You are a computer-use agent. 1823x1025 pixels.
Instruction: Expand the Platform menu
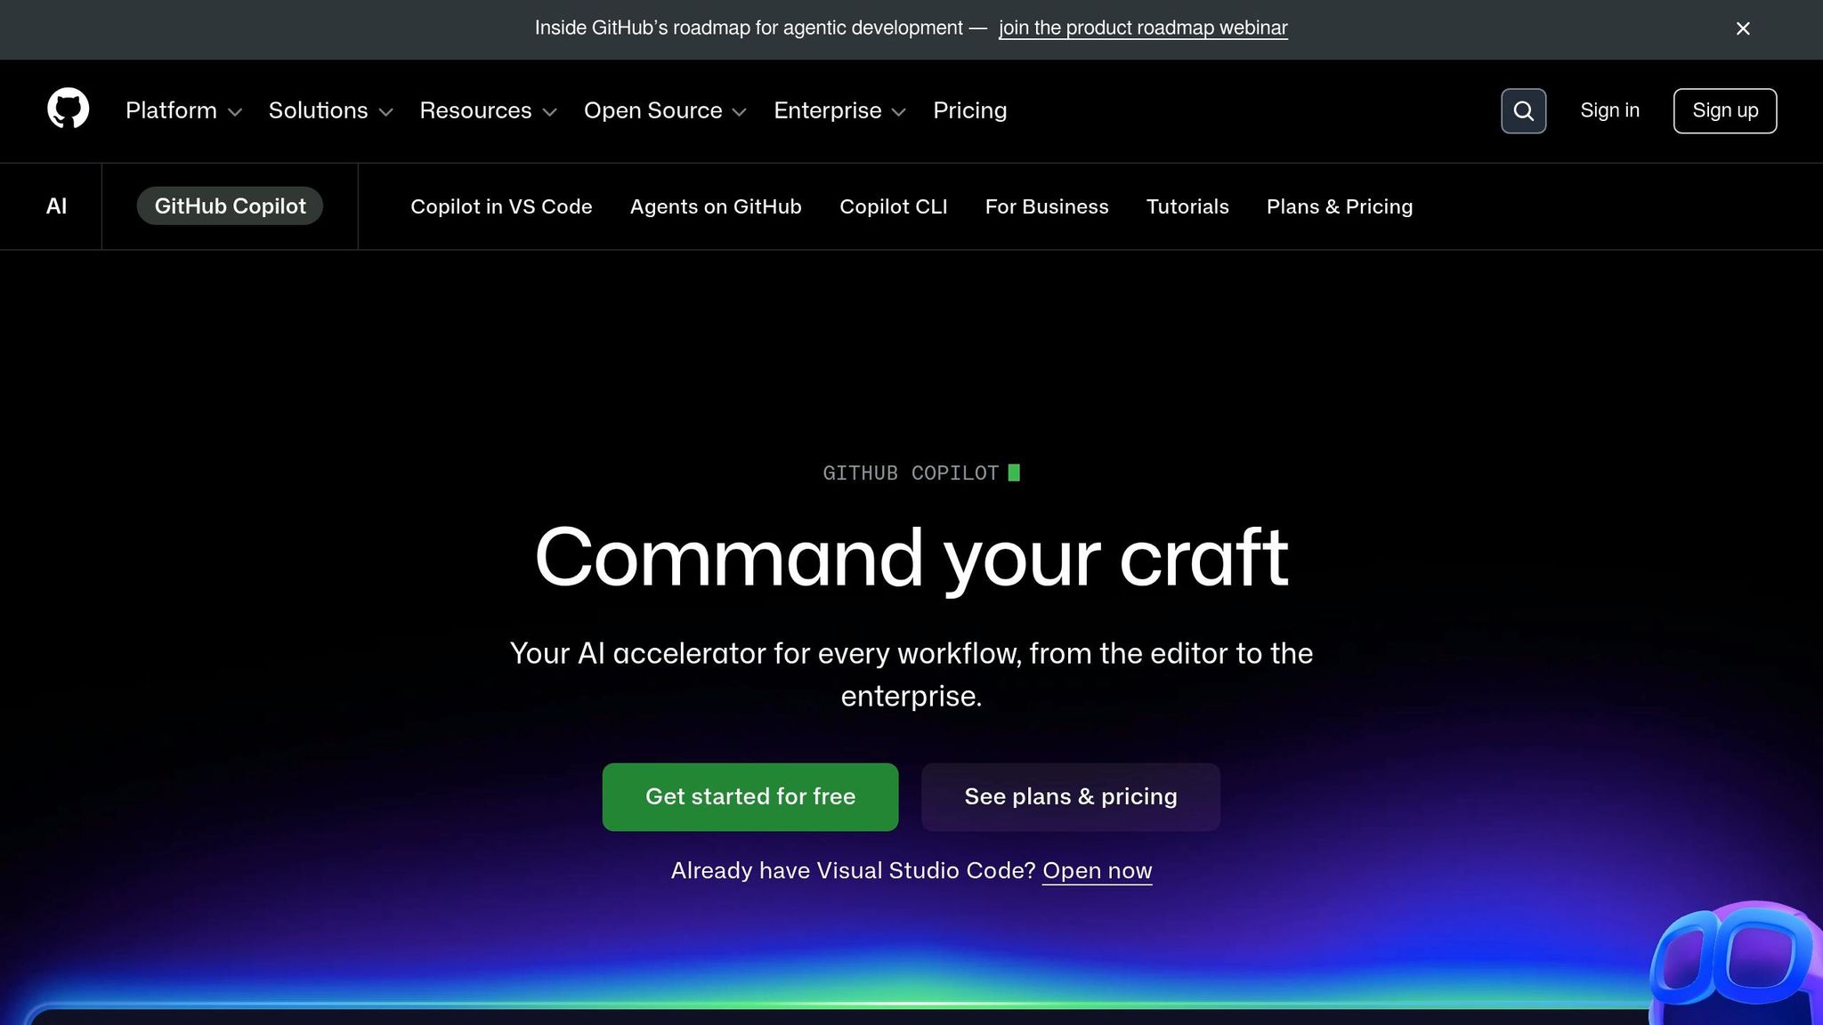(183, 110)
